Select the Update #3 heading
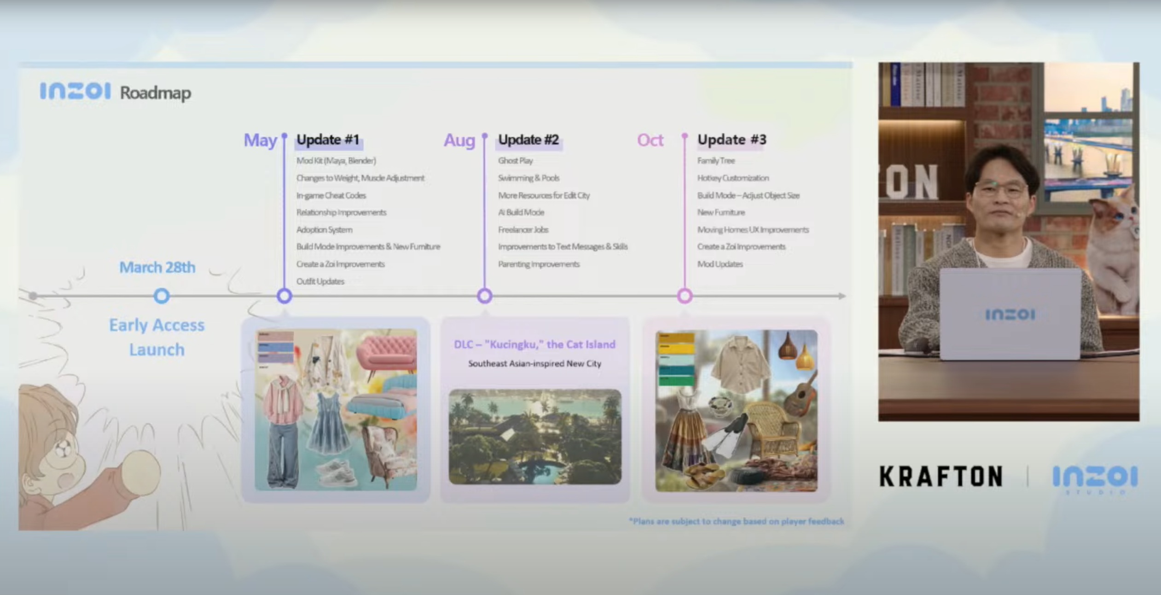The height and width of the screenshot is (595, 1161). [x=732, y=140]
